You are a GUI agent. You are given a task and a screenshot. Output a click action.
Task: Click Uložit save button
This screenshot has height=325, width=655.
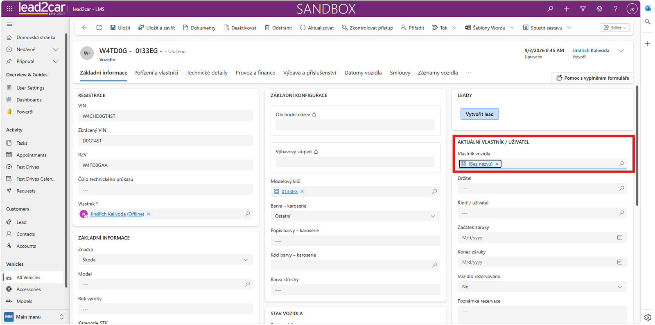(x=120, y=28)
